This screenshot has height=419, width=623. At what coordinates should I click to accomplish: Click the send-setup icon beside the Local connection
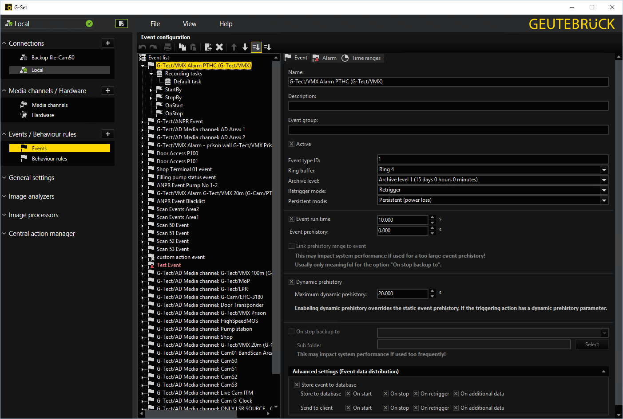click(121, 23)
